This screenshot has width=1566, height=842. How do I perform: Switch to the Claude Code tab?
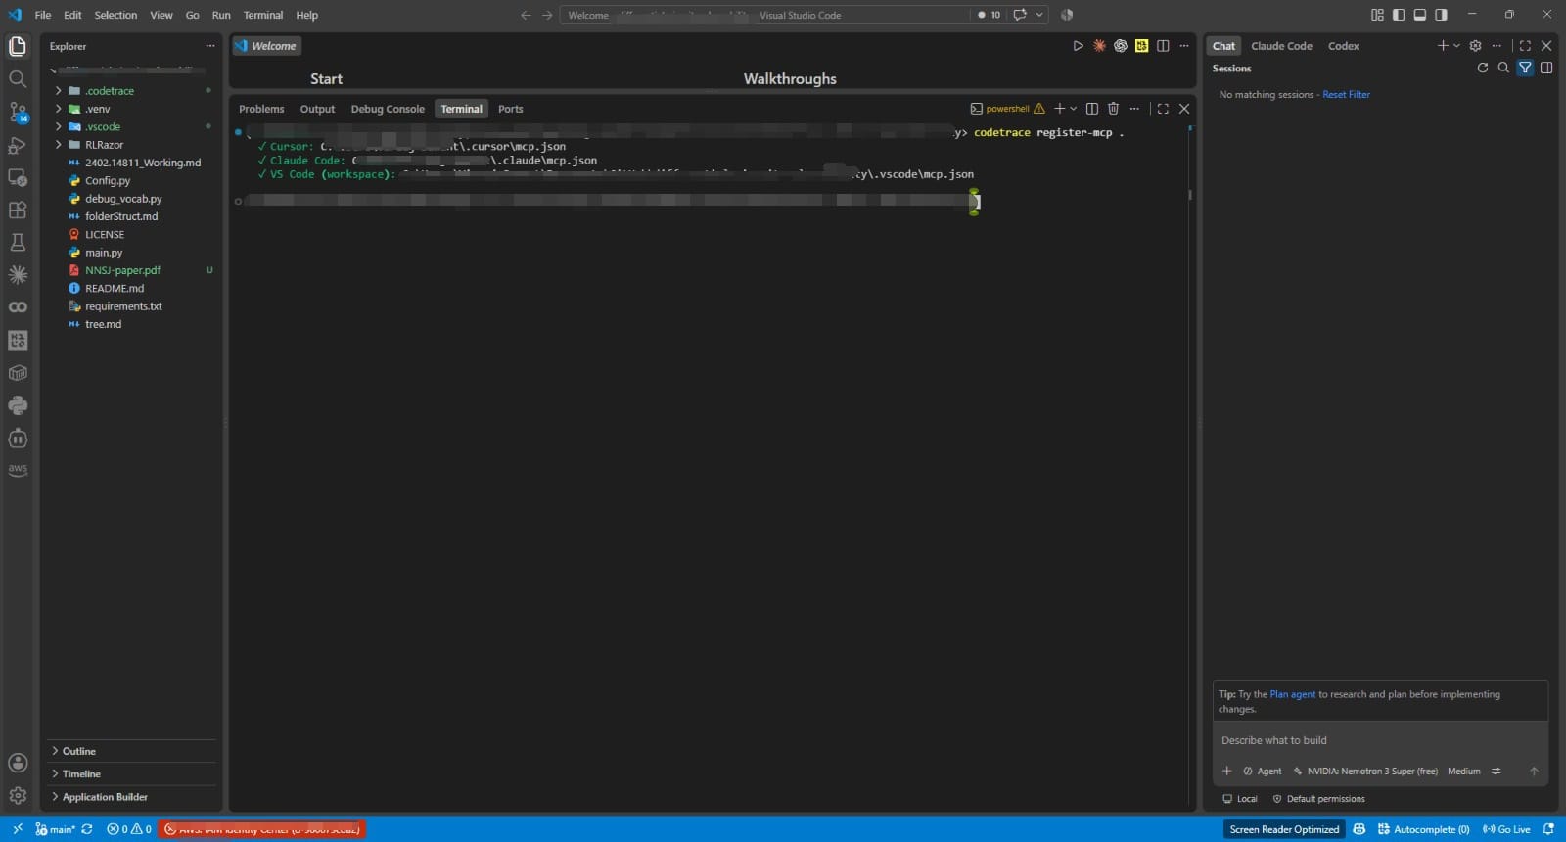[1281, 46]
